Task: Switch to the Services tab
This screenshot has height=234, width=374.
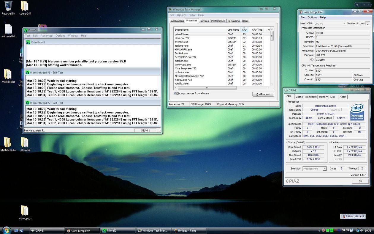Action: 204,21
